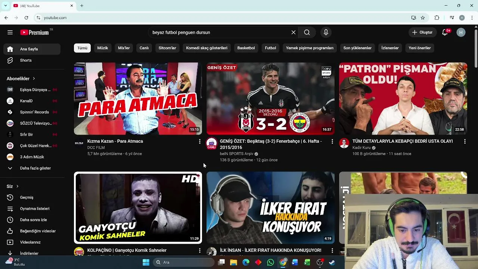Select the Komedi skeç gösterileri chip

click(x=207, y=48)
